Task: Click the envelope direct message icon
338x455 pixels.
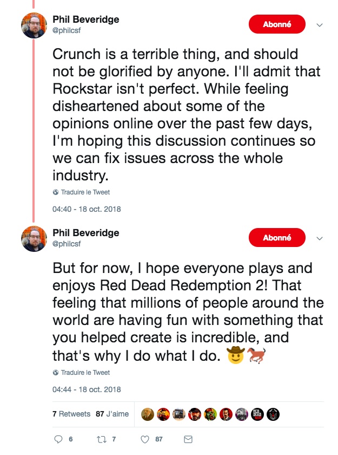Action: click(188, 439)
